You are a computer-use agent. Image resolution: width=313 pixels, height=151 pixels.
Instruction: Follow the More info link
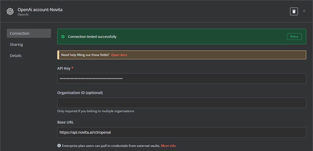click(168, 146)
